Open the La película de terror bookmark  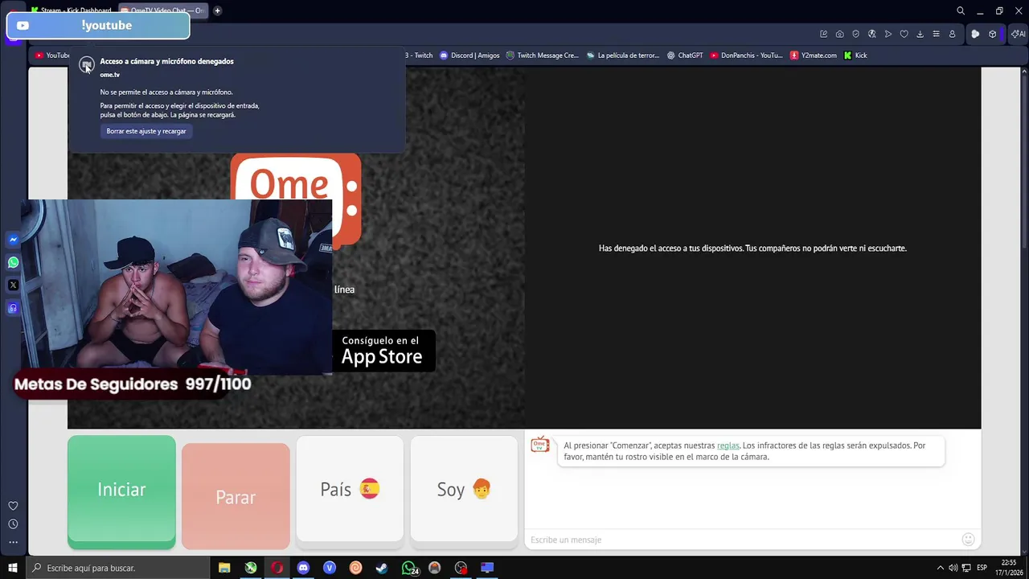point(623,55)
